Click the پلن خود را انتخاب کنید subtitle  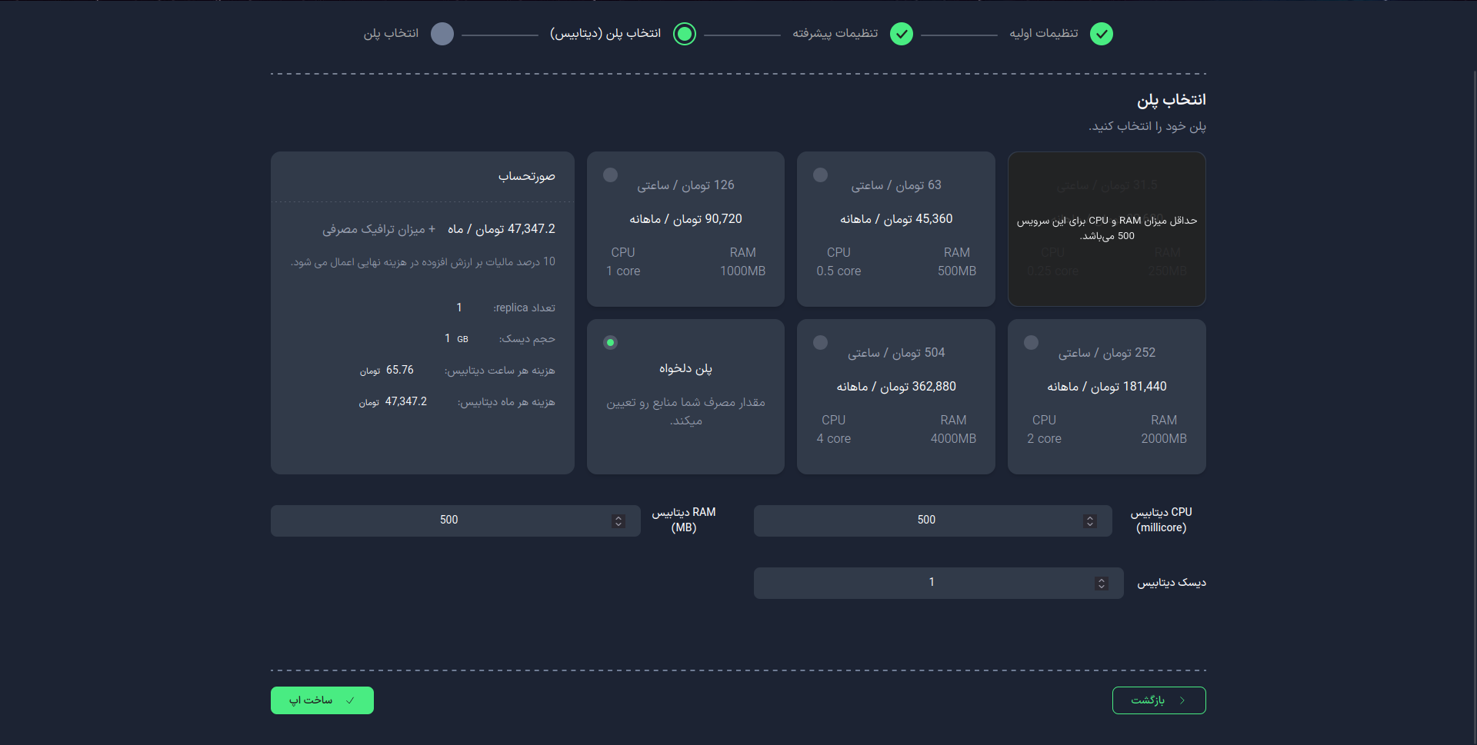(1147, 126)
